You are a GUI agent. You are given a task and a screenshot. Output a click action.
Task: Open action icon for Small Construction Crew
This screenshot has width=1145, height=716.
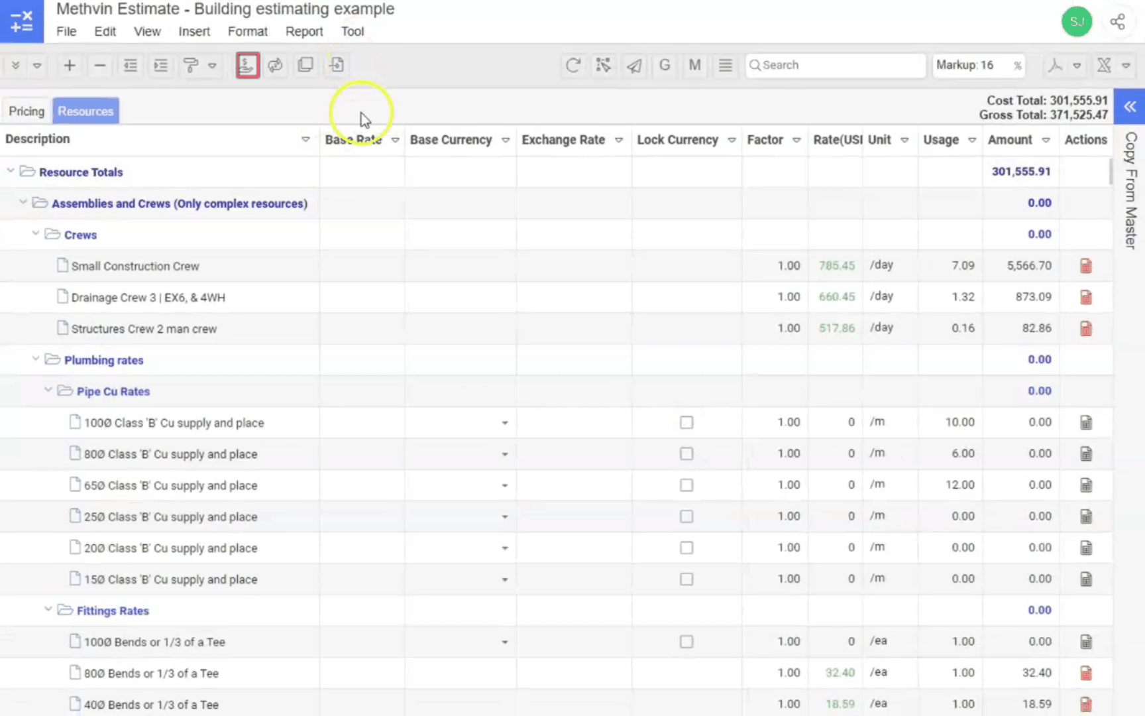[x=1085, y=266]
